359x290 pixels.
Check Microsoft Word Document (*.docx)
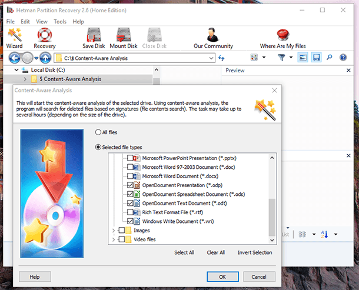[x=130, y=176]
